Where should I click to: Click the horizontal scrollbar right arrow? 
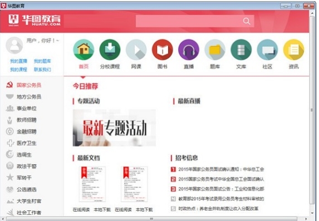pos(306,219)
